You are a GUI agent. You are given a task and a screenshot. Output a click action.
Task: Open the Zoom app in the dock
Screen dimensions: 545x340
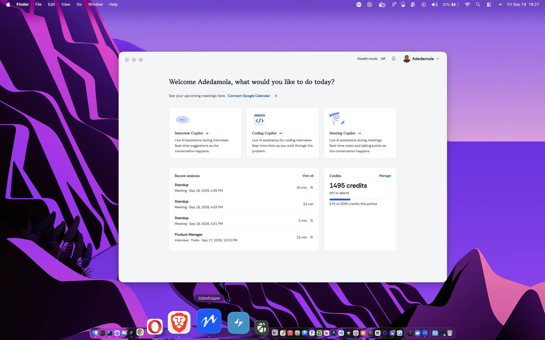point(425,333)
